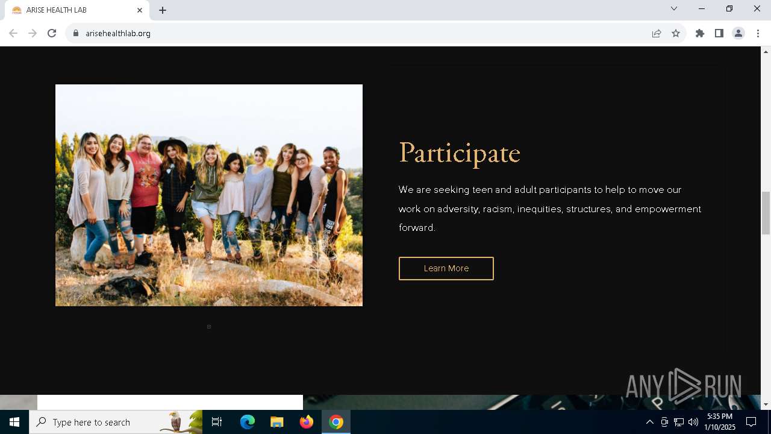
Task: Open the notification center icon
Action: [x=751, y=422]
